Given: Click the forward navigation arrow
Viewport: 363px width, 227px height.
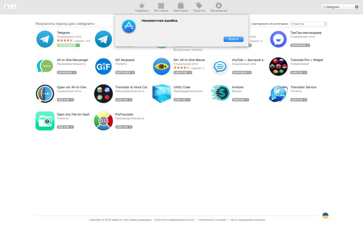Looking at the screenshot, I should [x=14, y=7].
